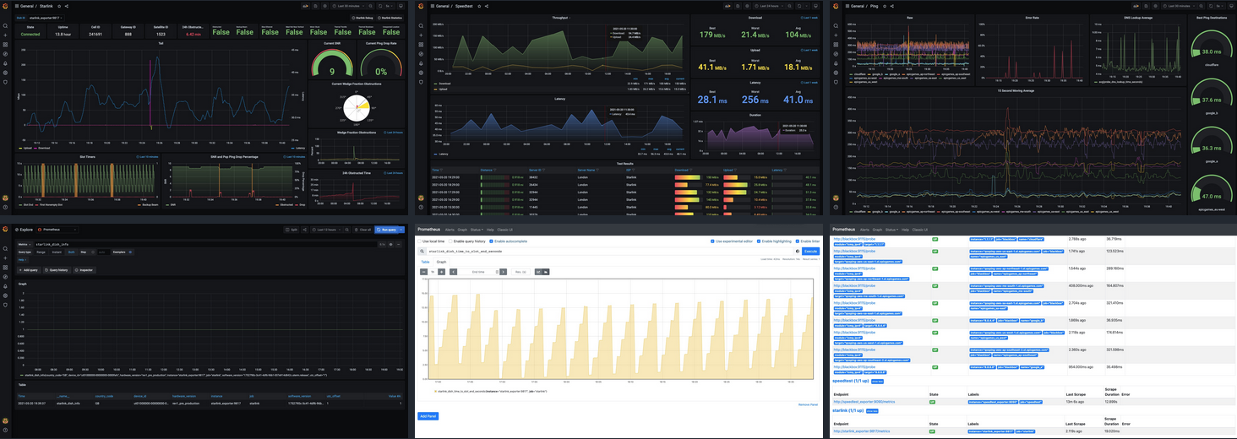Increase the Prometheus graph range with plus button
This screenshot has height=439, width=1237.
tap(441, 272)
